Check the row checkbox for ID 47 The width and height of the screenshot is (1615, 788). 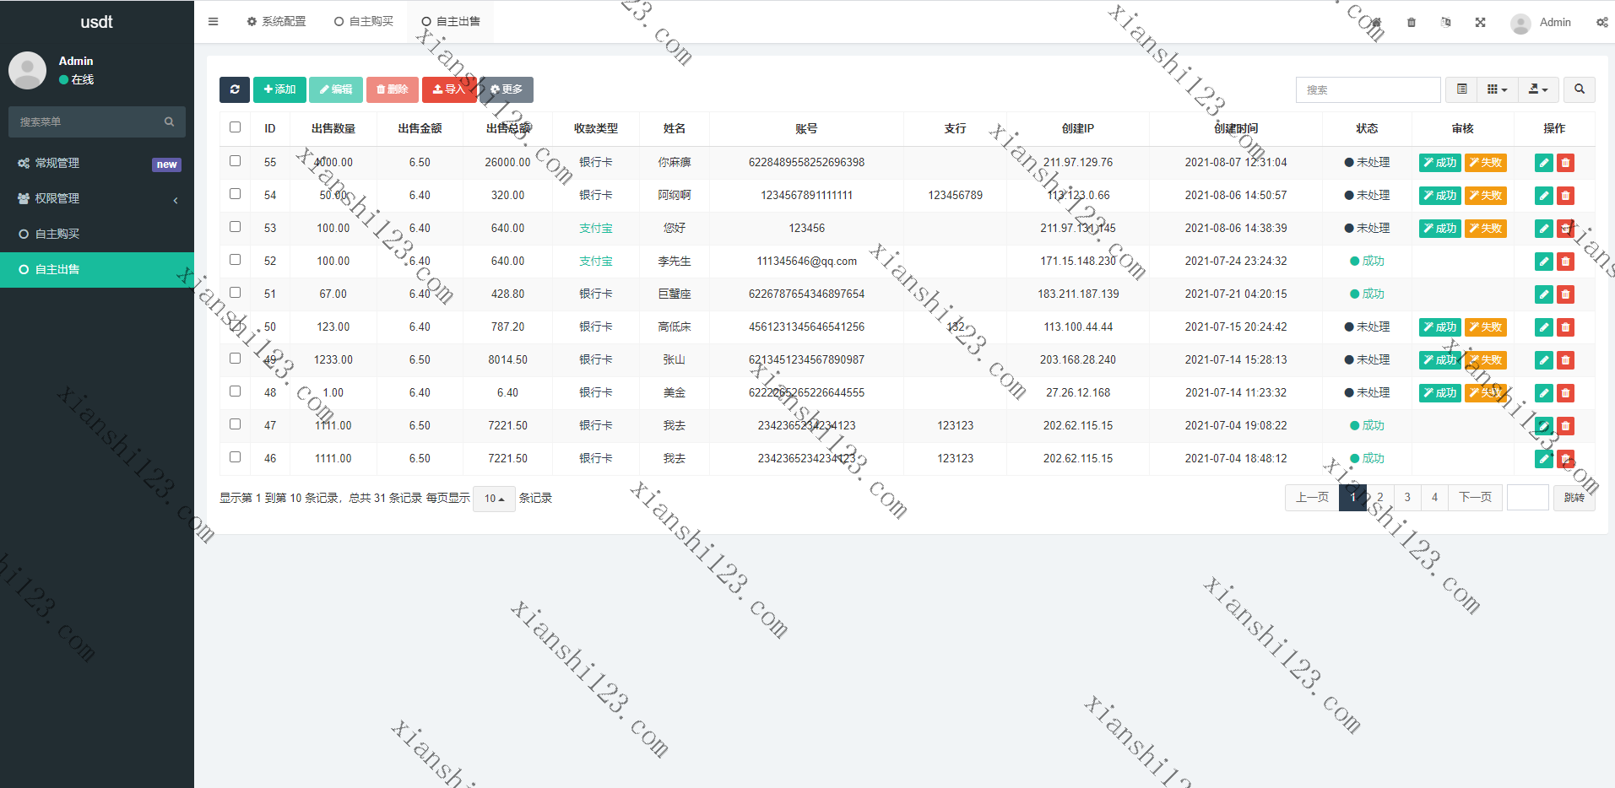click(235, 424)
